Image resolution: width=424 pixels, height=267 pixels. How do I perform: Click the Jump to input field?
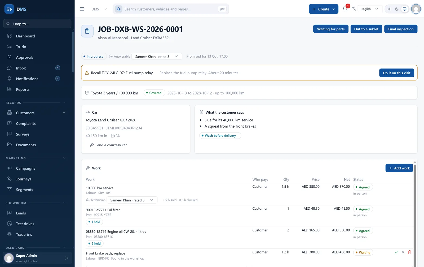click(37, 24)
